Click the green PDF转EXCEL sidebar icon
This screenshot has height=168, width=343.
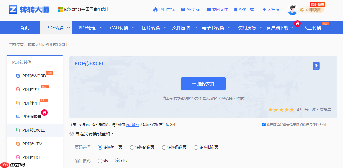pyautogui.click(x=18, y=130)
